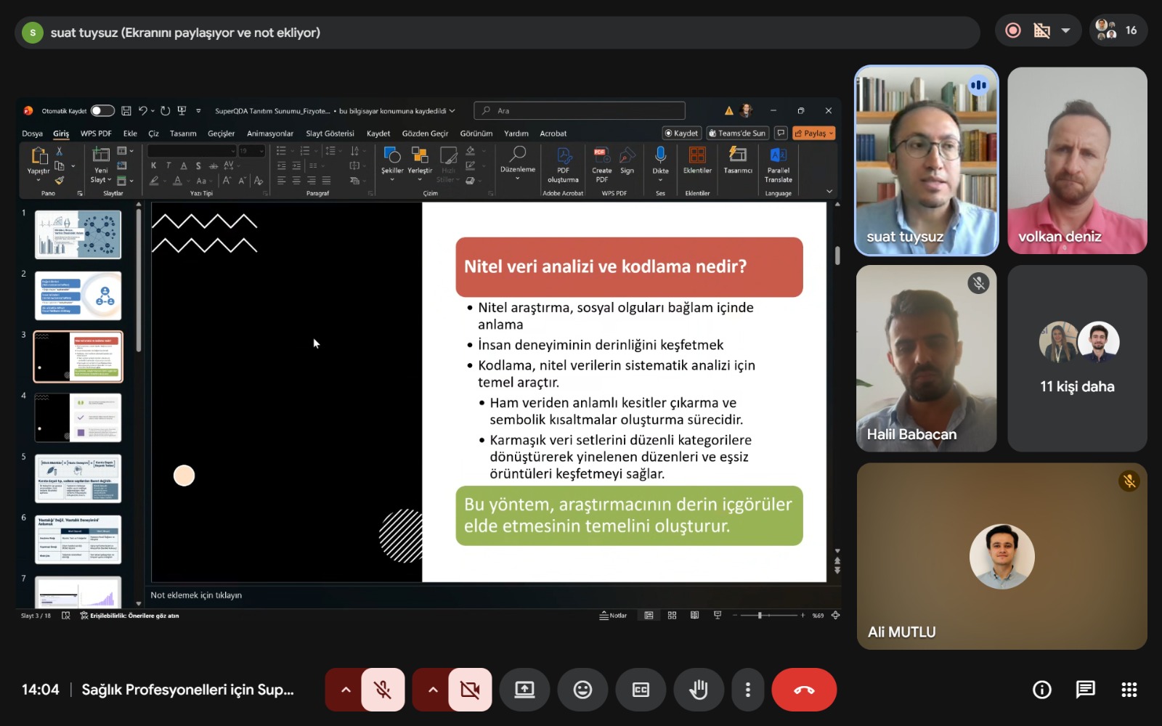Open the Tasarımcı designer icon
1162x726 pixels.
(x=738, y=155)
